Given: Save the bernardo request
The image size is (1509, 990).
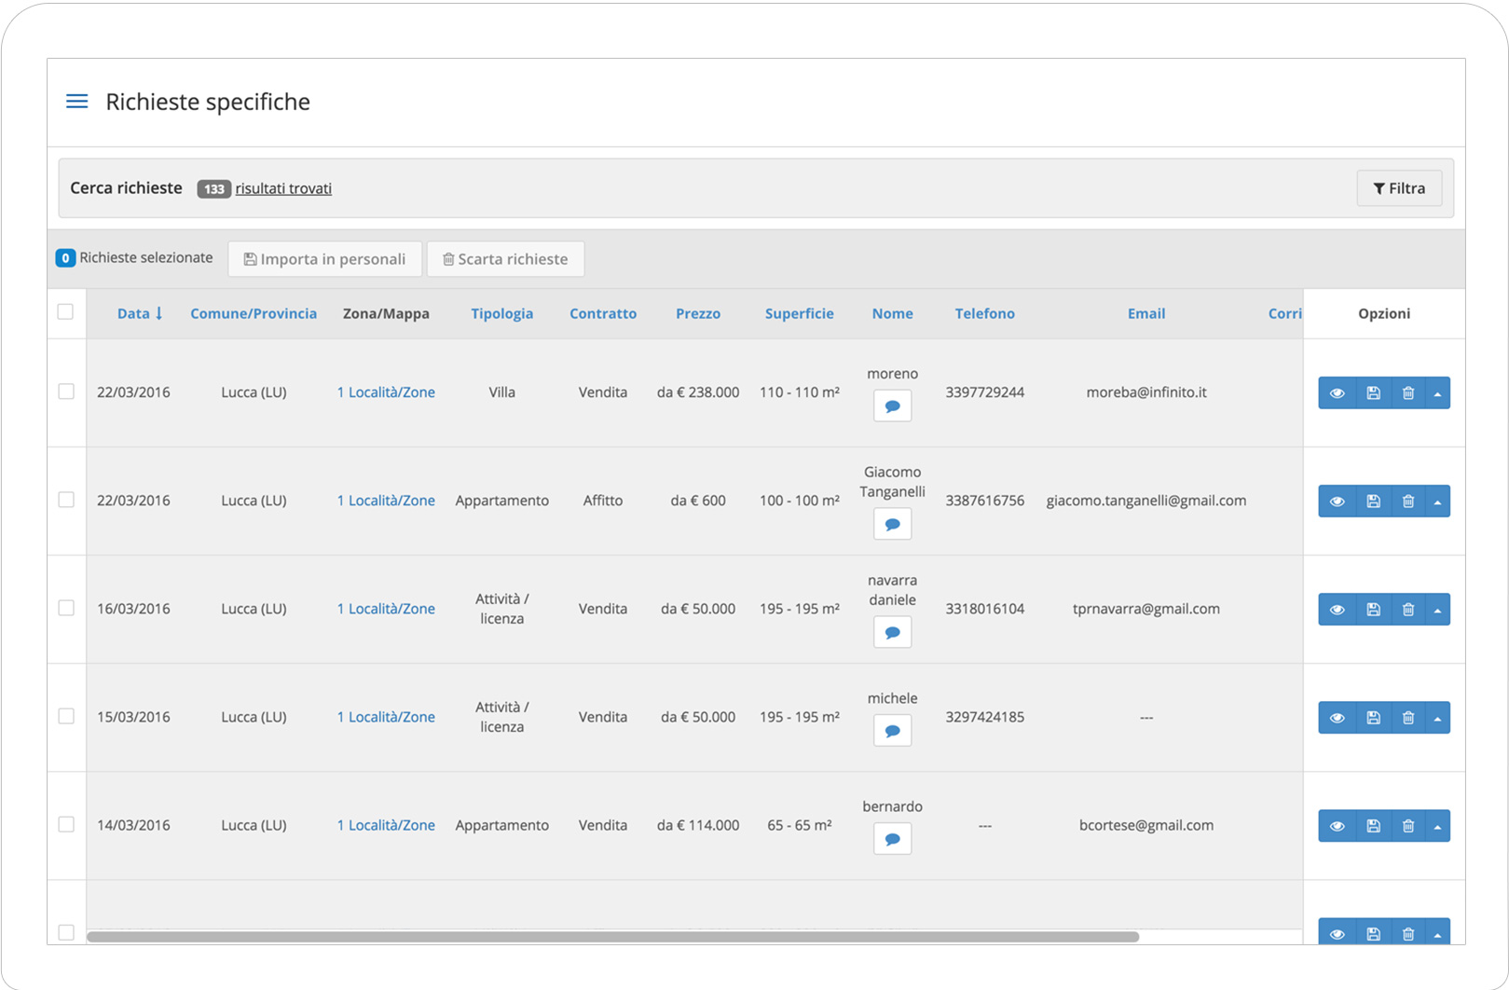Looking at the screenshot, I should (1373, 825).
